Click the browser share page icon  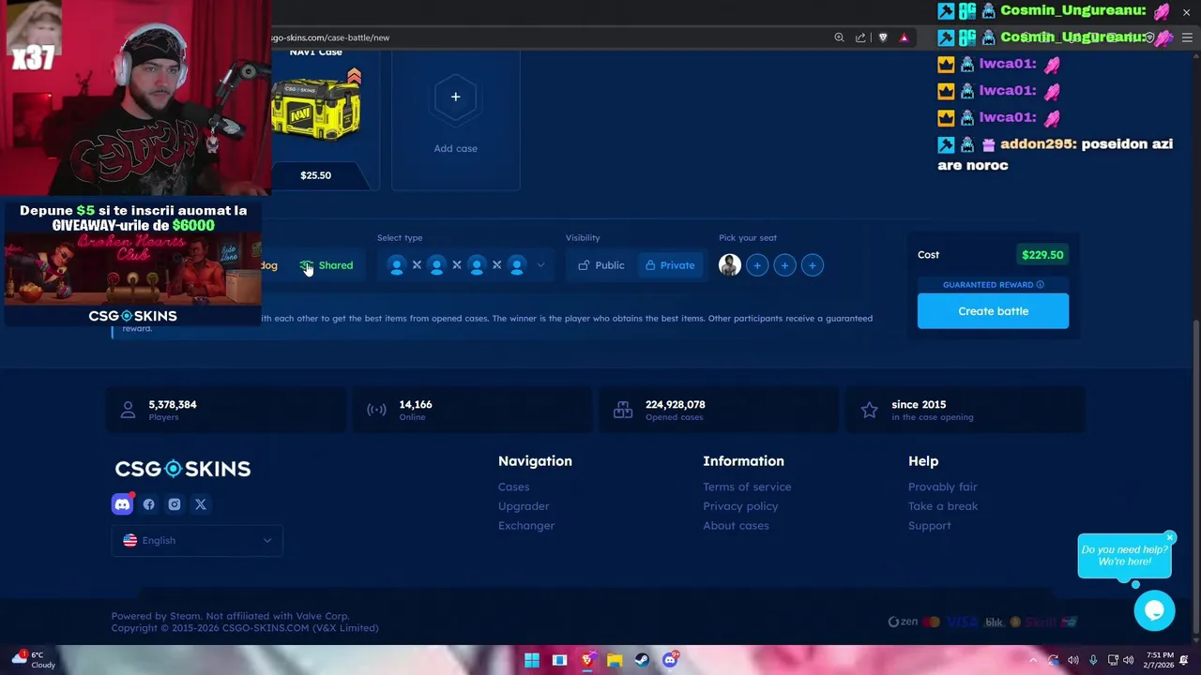(x=860, y=37)
